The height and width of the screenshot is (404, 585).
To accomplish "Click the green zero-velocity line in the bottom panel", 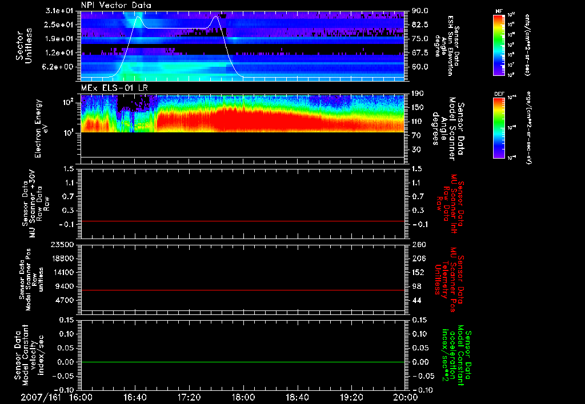I will [x=243, y=362].
